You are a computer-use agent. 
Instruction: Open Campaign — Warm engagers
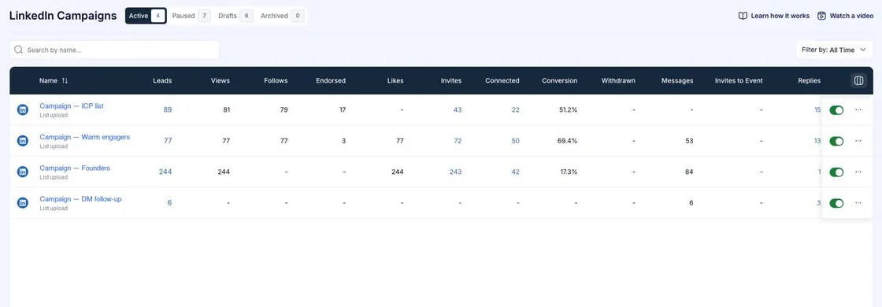tap(84, 137)
